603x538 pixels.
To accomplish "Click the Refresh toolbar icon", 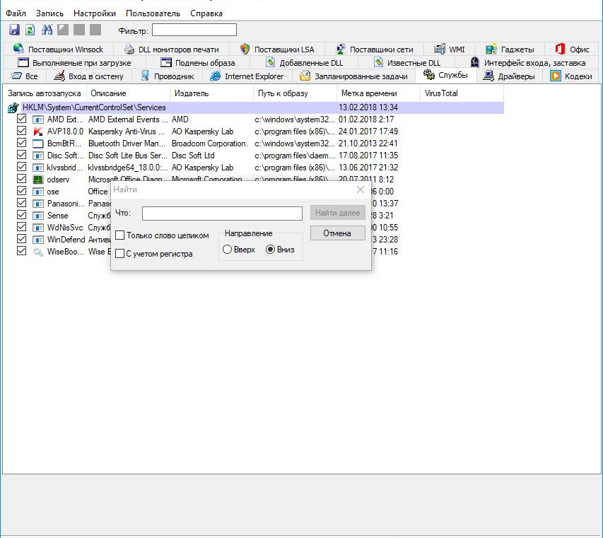I will point(30,30).
